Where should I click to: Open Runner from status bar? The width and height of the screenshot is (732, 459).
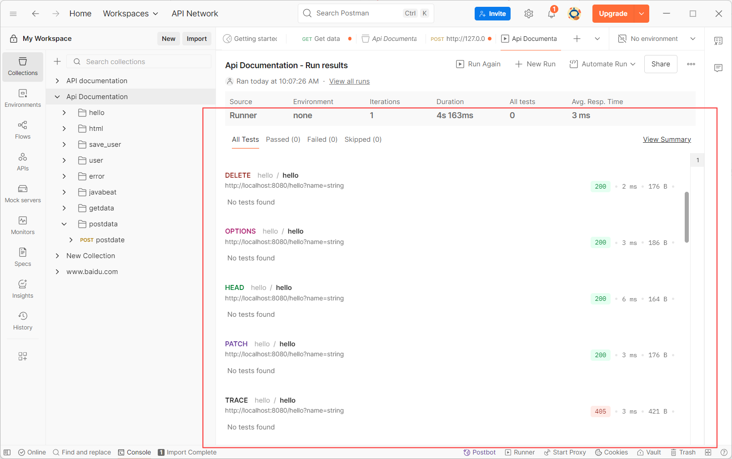coord(520,452)
